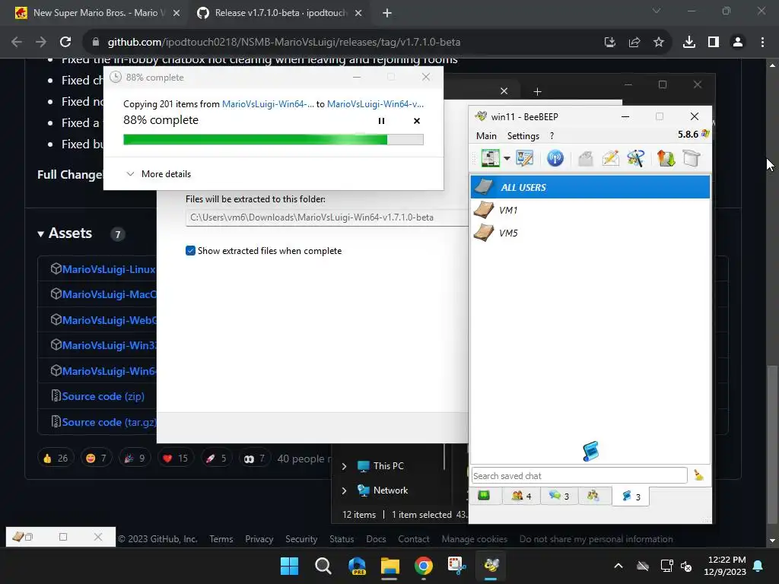Click the laugh reaction with 7
Image resolution: width=779 pixels, height=584 pixels.
[x=97, y=458]
